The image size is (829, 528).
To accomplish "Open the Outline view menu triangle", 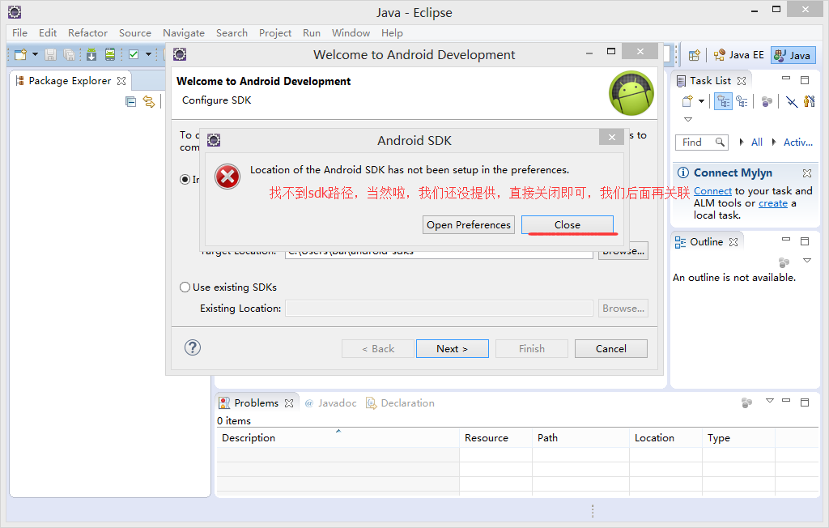I will coord(807,260).
